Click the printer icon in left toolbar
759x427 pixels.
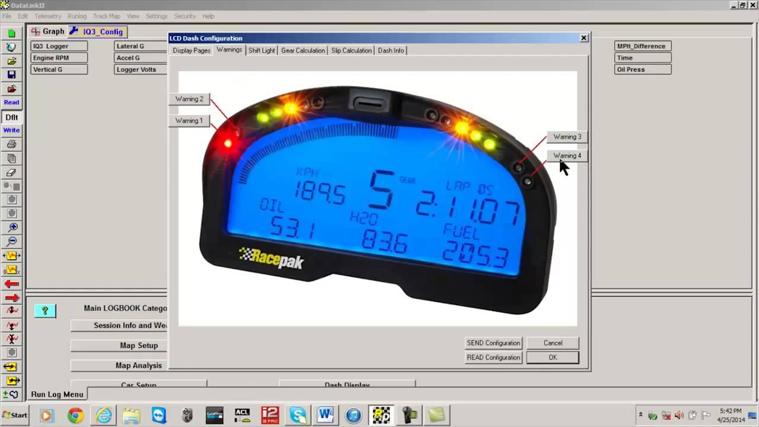click(x=11, y=144)
